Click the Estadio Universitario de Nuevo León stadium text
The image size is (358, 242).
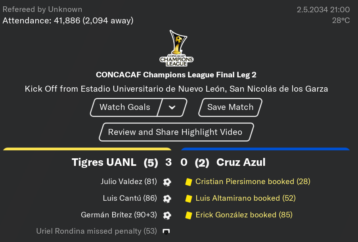(x=154, y=89)
